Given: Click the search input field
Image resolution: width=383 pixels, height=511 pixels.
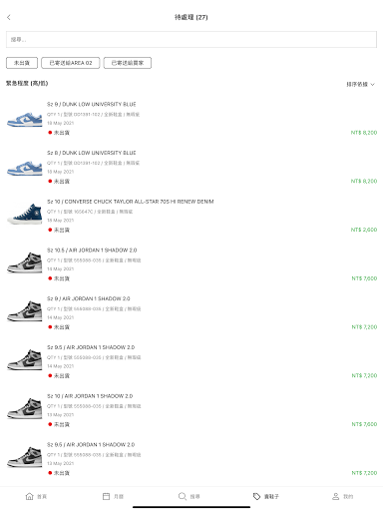Looking at the screenshot, I should [x=191, y=40].
